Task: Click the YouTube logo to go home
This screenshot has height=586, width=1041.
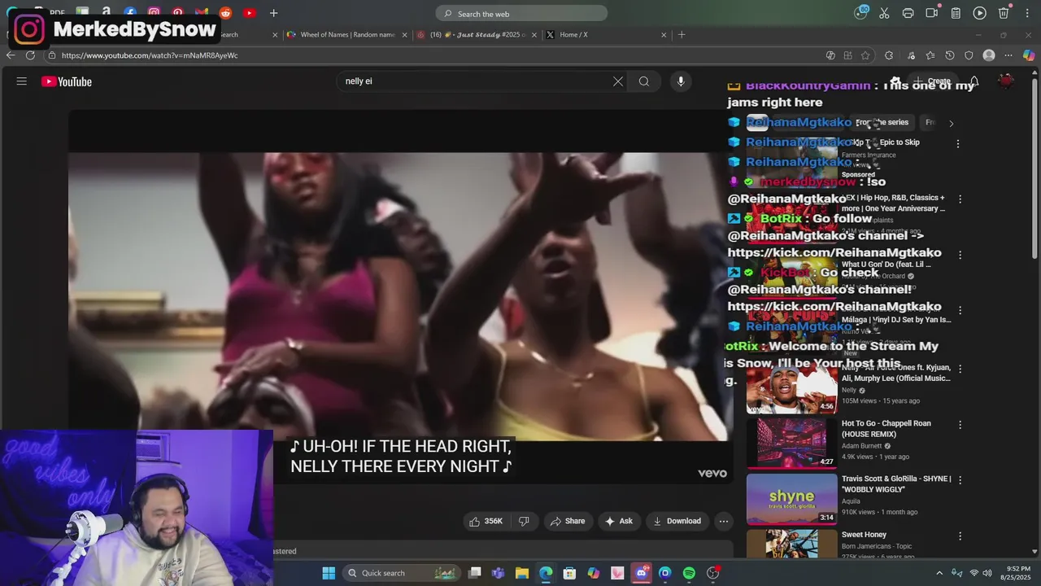Action: click(x=66, y=81)
